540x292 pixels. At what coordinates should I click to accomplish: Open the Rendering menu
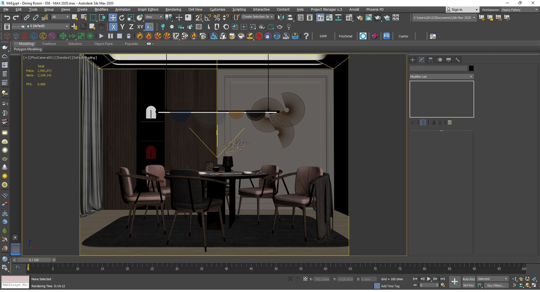[173, 9]
